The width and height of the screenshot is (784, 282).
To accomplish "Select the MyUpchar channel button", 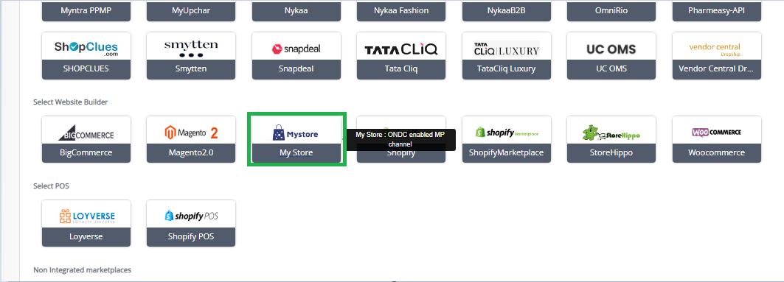I will (x=191, y=10).
